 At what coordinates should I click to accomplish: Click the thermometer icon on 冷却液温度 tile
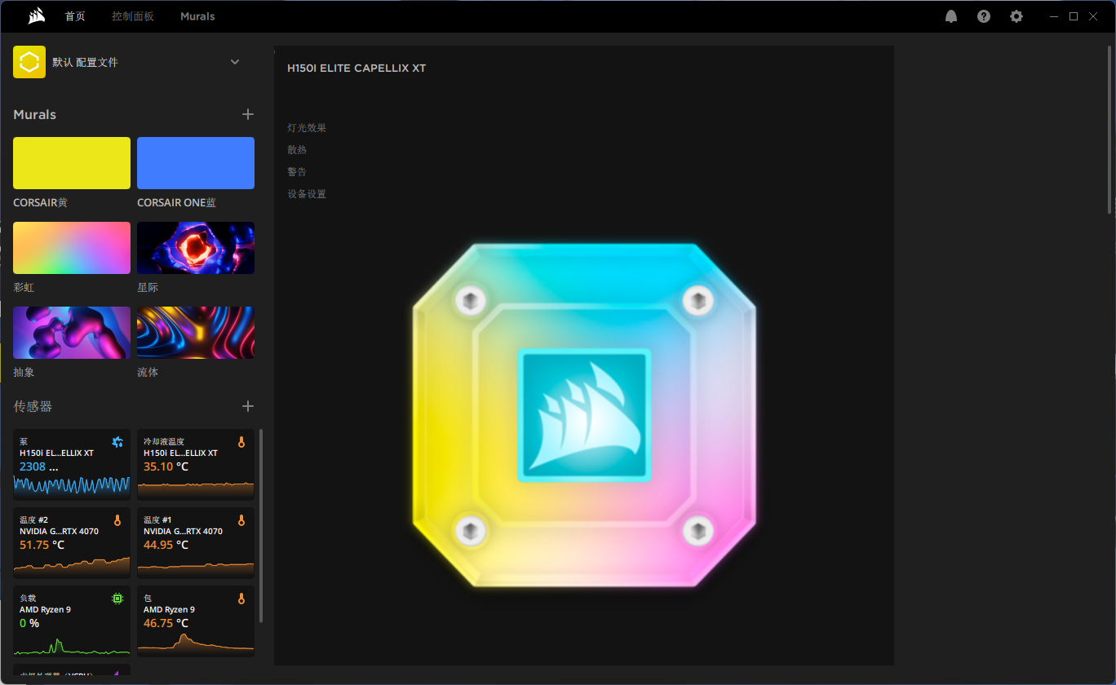[x=241, y=441]
